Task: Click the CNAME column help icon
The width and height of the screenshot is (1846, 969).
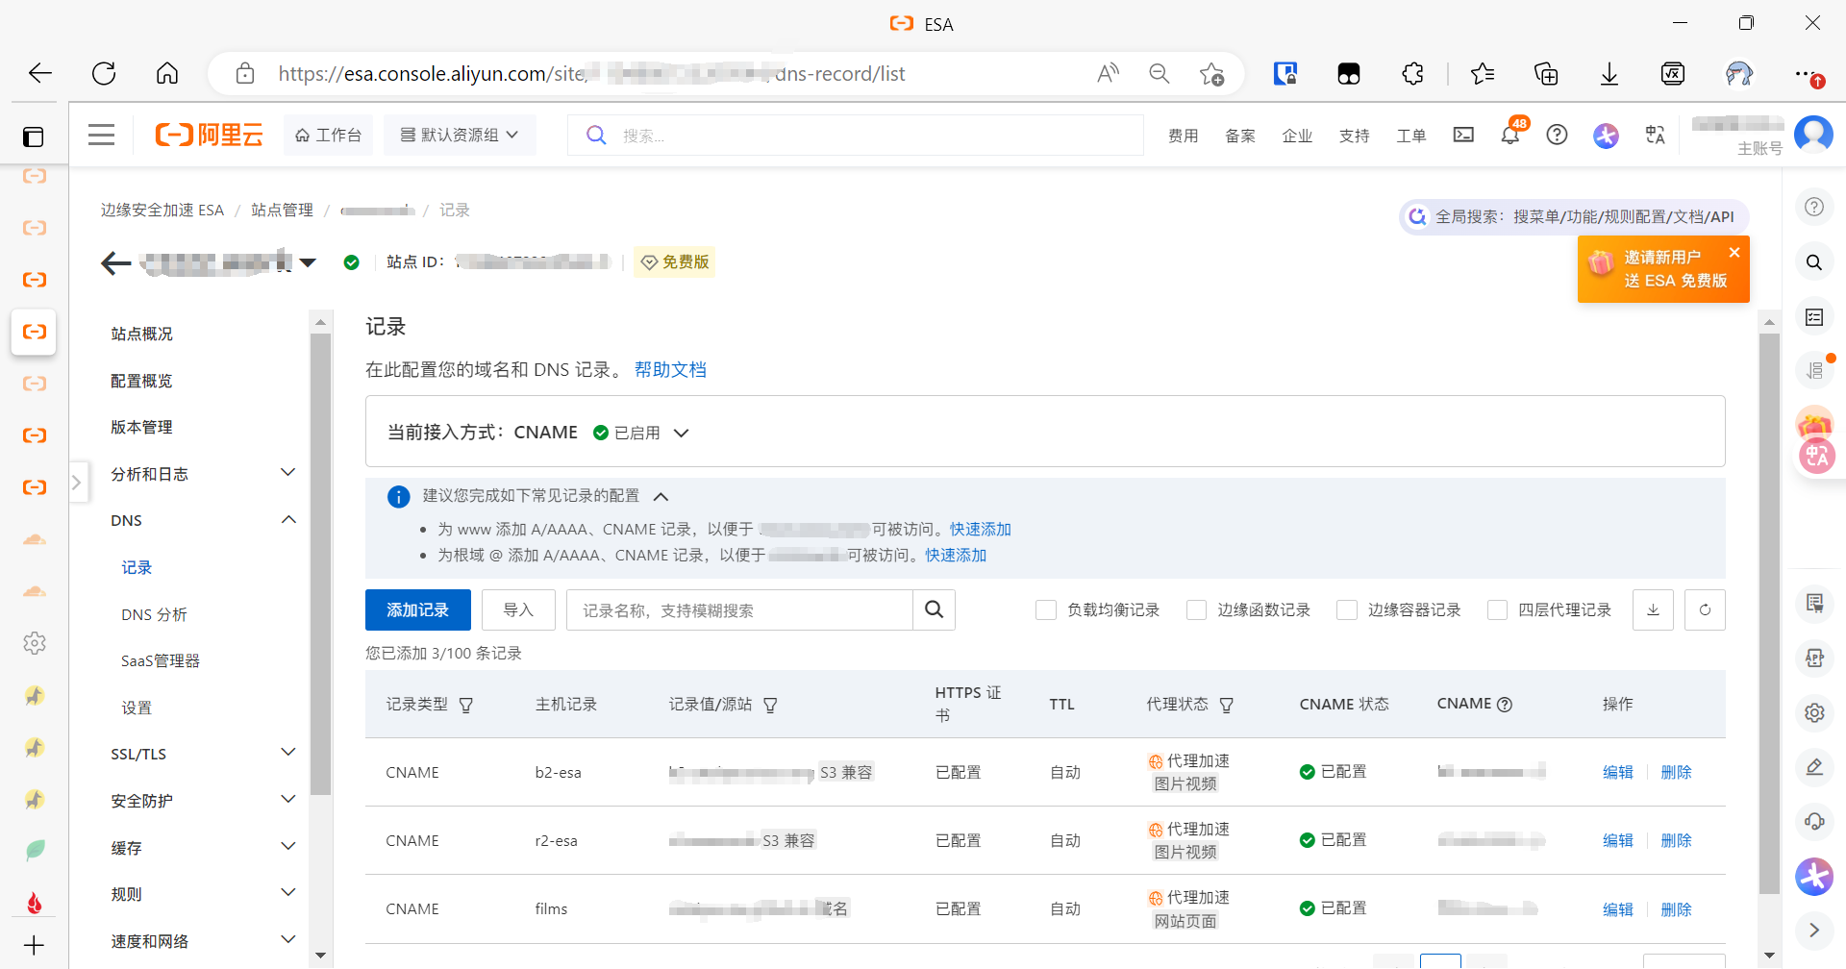Action: [1506, 704]
